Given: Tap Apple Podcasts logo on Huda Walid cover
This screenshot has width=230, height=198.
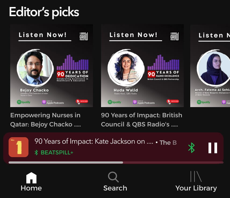Looking at the screenshot, I should tap(144, 102).
